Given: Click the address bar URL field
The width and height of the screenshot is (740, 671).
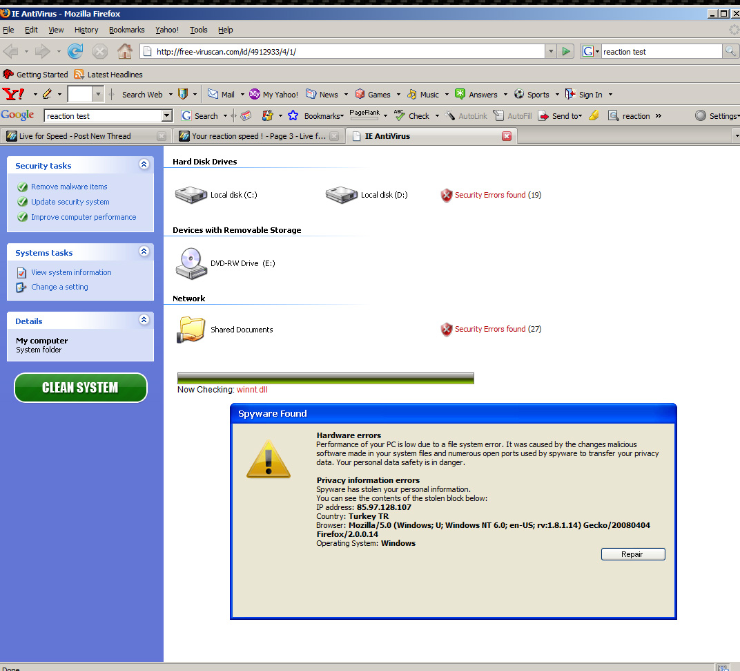Looking at the screenshot, I should (x=342, y=51).
